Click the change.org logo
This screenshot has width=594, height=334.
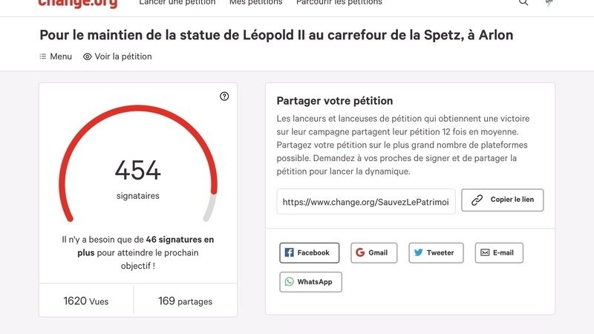[x=76, y=3]
